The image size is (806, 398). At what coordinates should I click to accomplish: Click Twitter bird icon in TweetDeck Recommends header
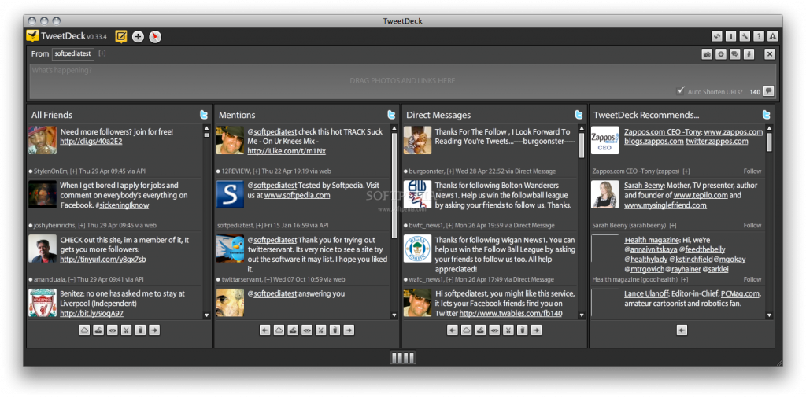767,115
